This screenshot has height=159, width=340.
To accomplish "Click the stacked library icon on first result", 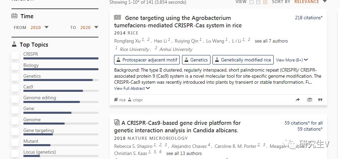I will click(x=310, y=100).
